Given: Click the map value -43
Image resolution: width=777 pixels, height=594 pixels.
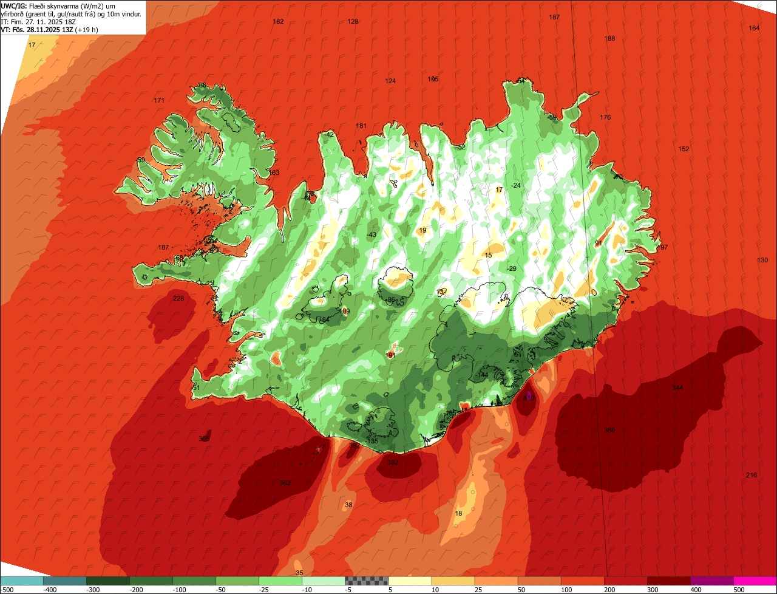Looking at the screenshot, I should (372, 234).
